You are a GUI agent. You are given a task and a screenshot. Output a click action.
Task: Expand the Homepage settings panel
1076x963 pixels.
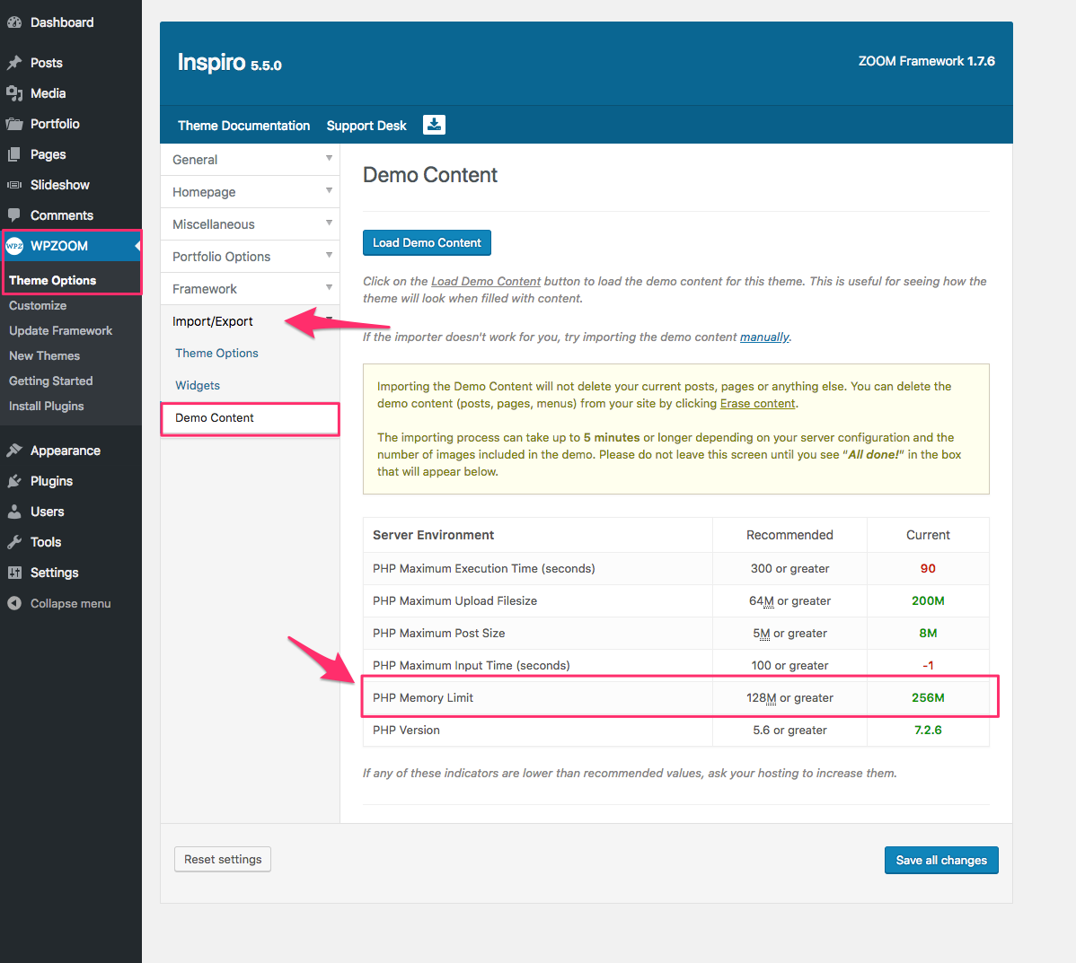coord(250,191)
